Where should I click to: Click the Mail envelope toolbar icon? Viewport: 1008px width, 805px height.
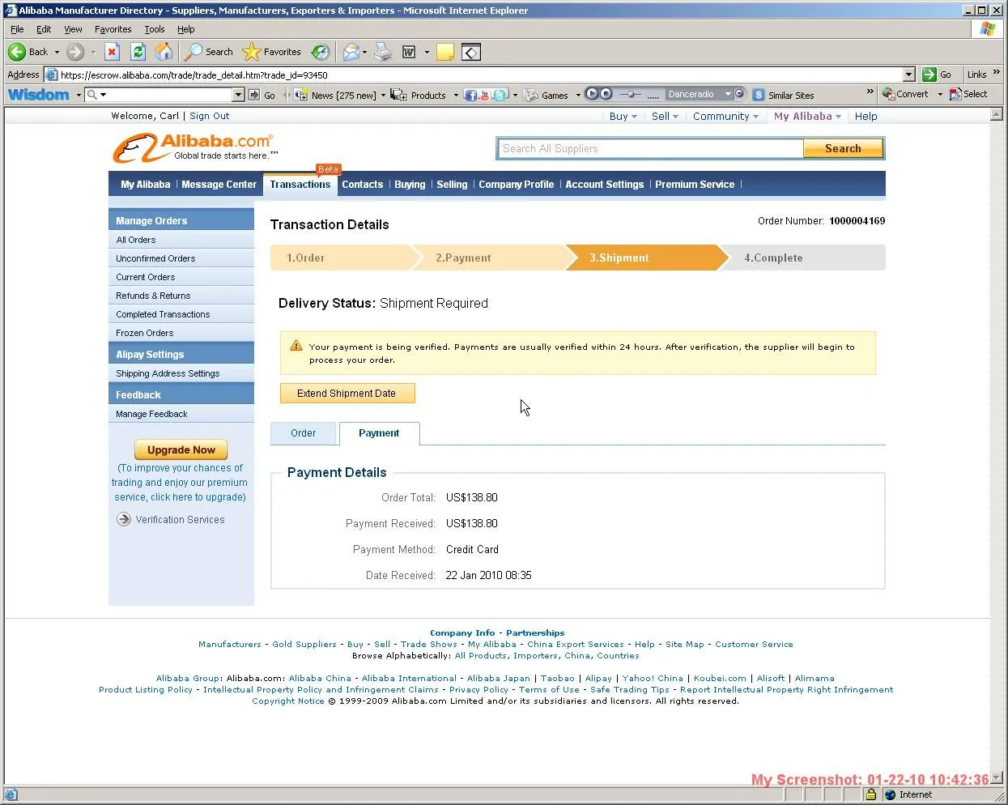point(351,52)
